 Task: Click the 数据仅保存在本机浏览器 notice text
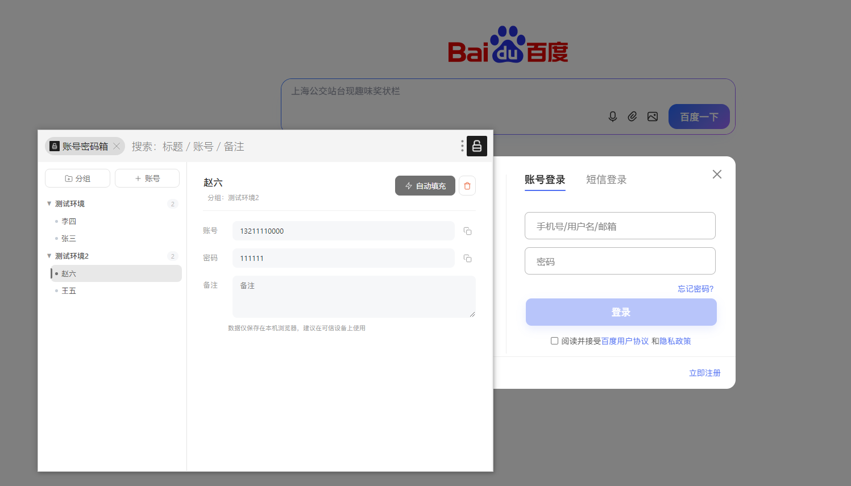297,328
